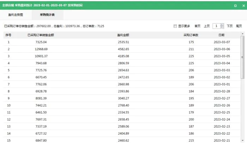Viewport: 247px width, 143px height.
Task: Decrease page number with down stepper arrow
Action: (x=222, y=27)
